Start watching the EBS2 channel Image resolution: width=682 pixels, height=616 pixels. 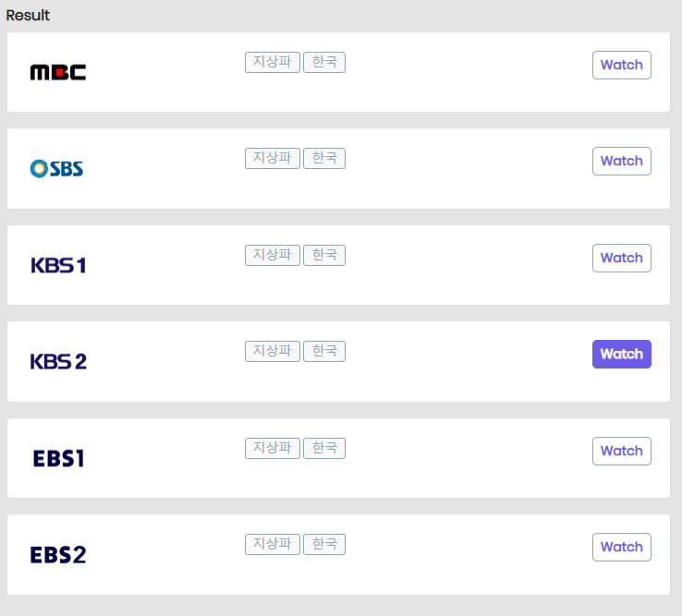tap(621, 547)
